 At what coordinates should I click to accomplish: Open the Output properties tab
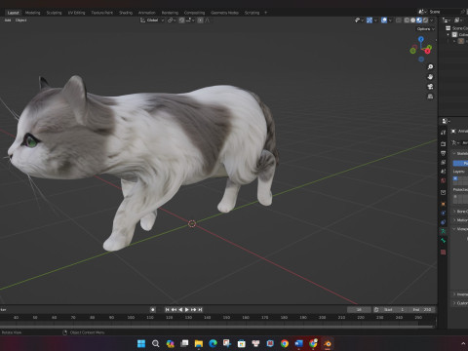coord(443,153)
